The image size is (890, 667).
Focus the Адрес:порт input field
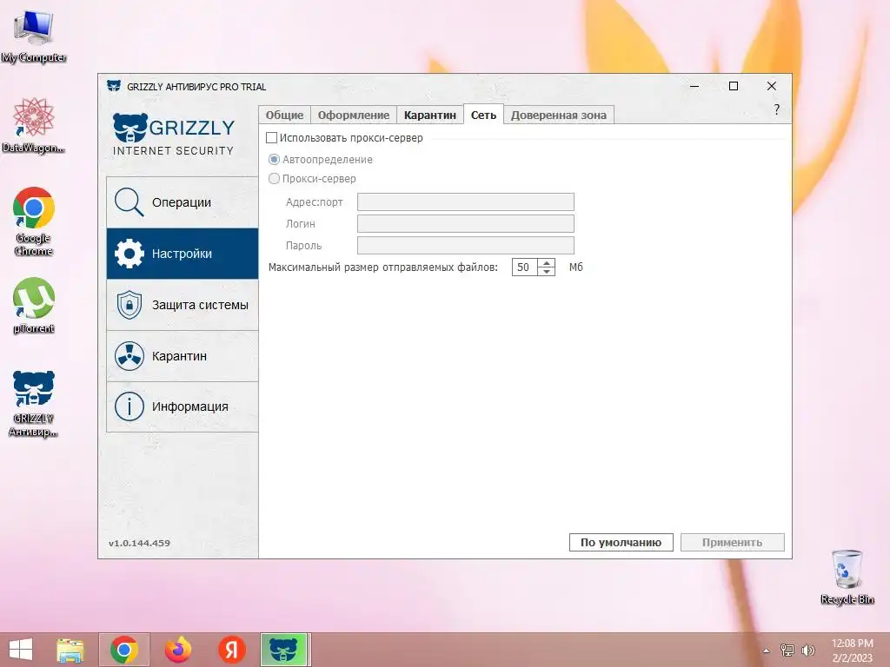[466, 201]
